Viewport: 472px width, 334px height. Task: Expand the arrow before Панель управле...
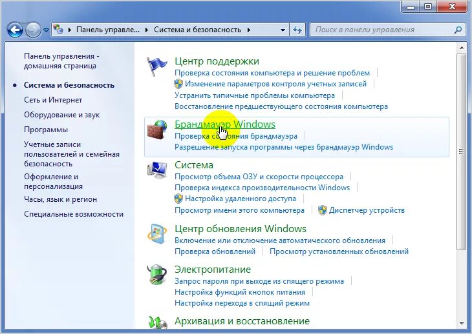pos(70,30)
